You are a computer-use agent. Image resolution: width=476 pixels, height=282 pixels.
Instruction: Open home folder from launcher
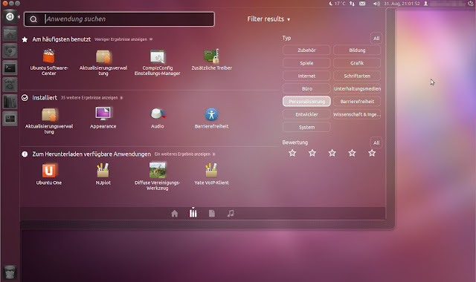pos(10,34)
